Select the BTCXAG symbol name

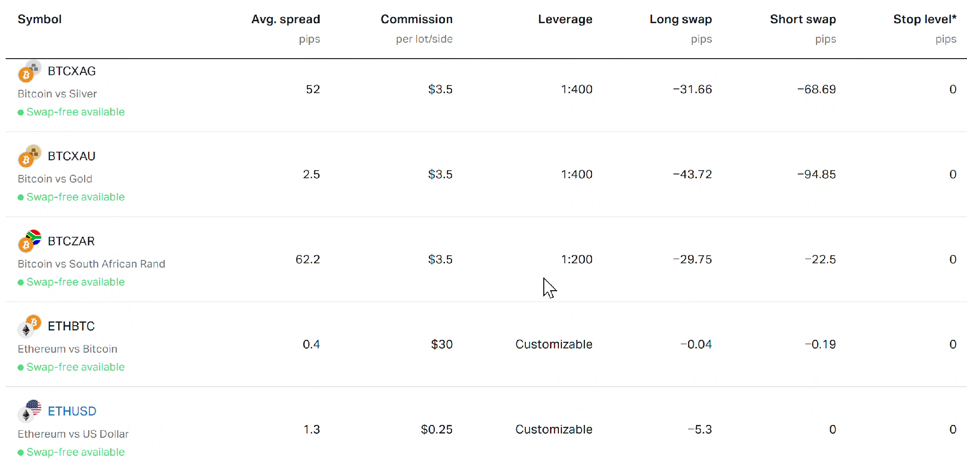(x=72, y=71)
